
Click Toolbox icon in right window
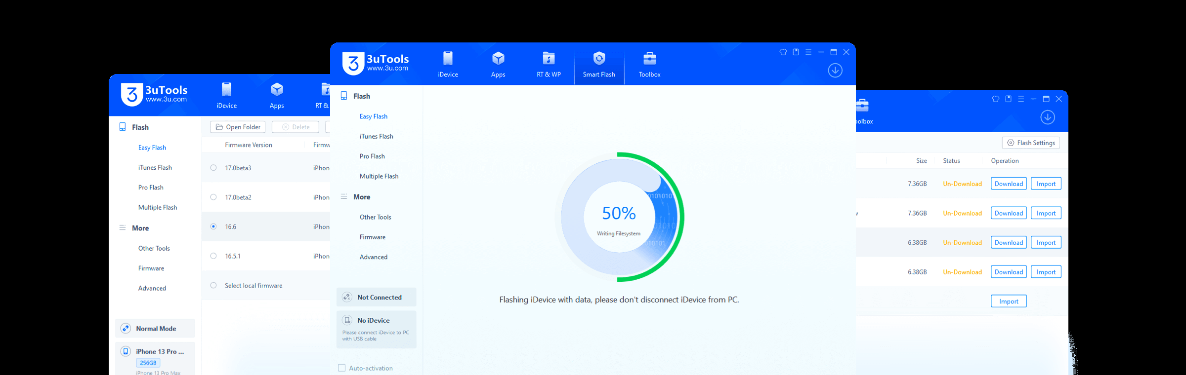862,105
